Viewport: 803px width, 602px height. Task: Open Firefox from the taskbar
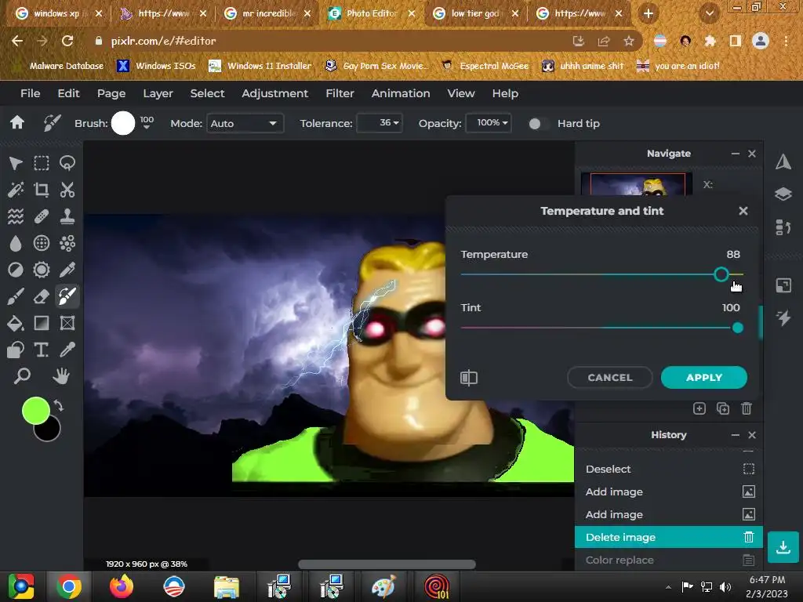[x=121, y=586]
